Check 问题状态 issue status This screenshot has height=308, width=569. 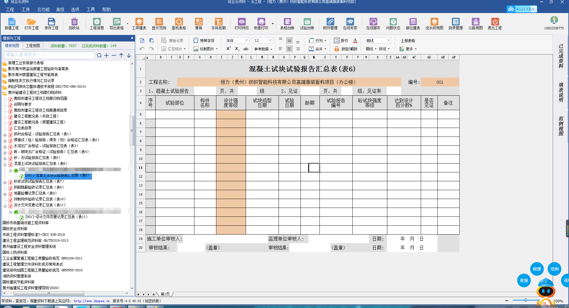pos(393,24)
